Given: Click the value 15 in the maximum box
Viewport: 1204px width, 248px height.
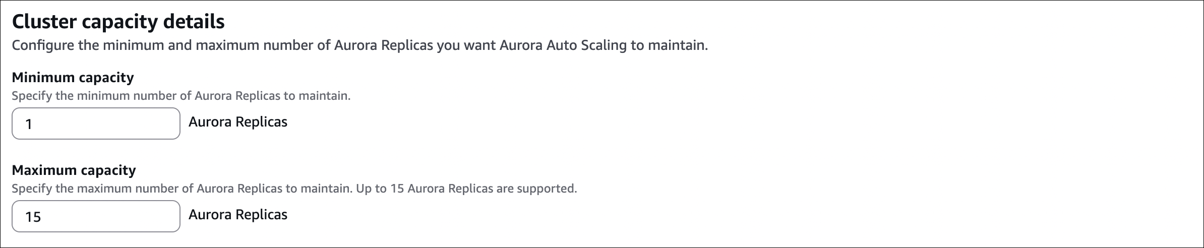Looking at the screenshot, I should point(33,217).
